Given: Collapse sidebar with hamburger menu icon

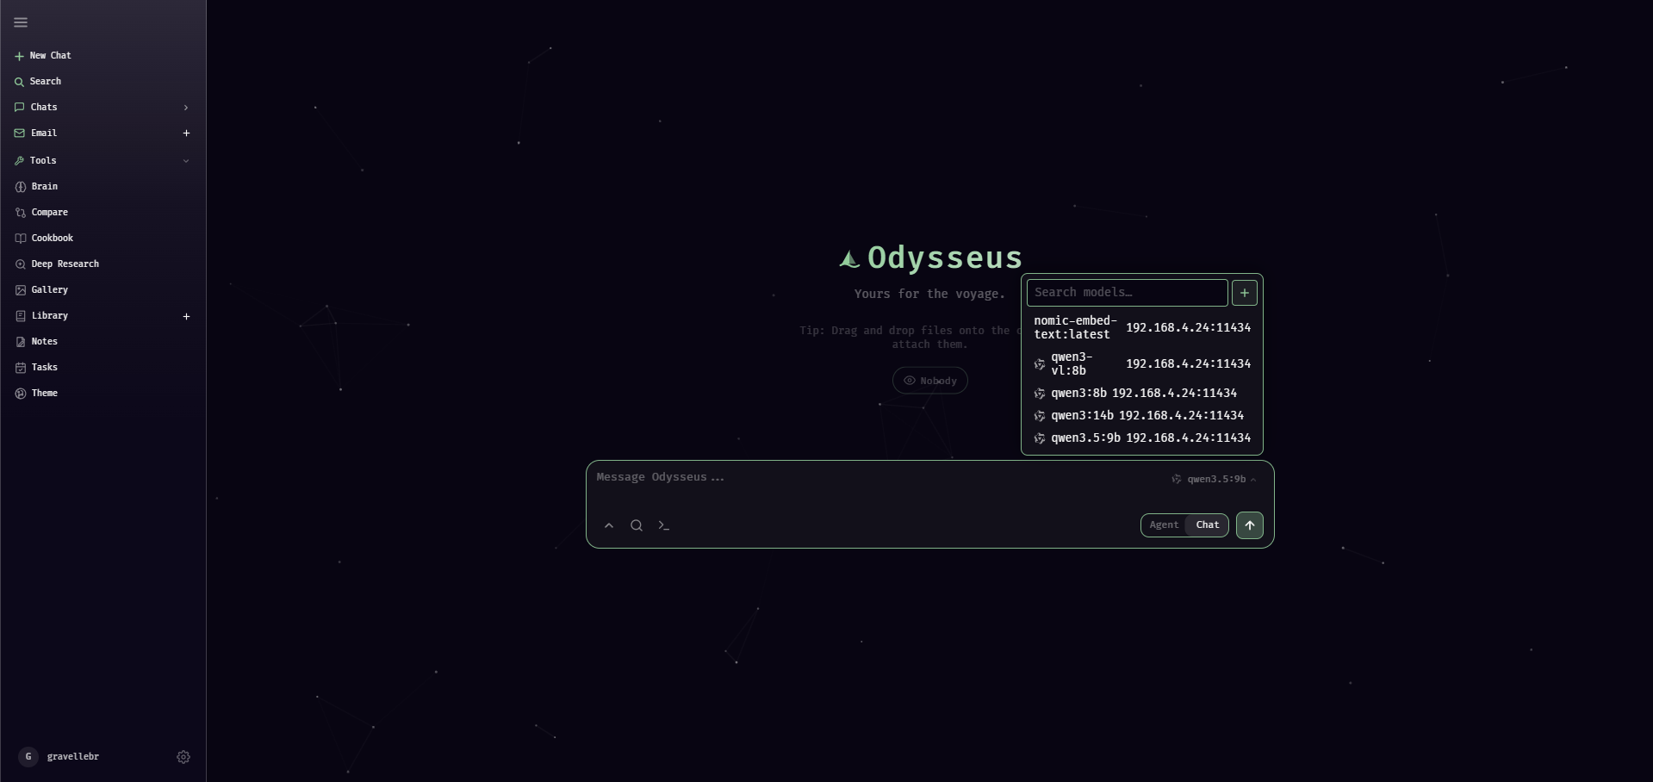Looking at the screenshot, I should 21,22.
